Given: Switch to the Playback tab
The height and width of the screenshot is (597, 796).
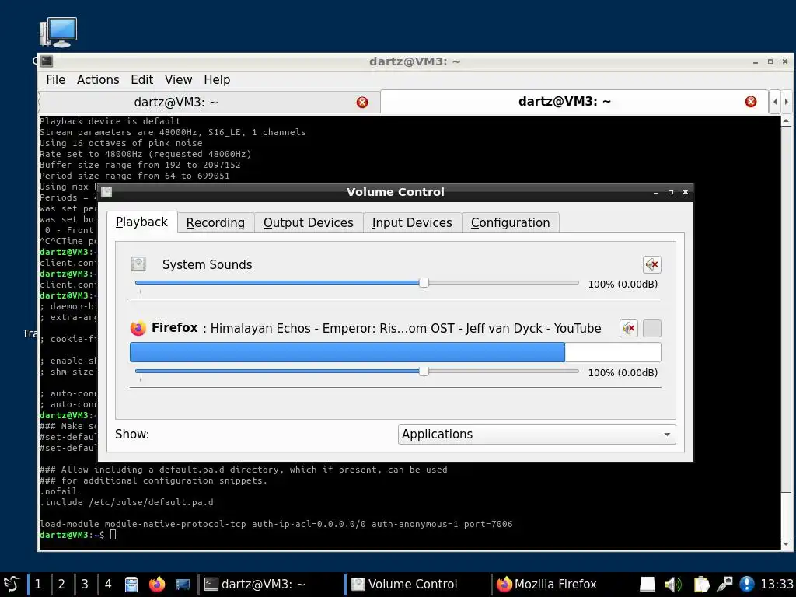Looking at the screenshot, I should (x=141, y=222).
